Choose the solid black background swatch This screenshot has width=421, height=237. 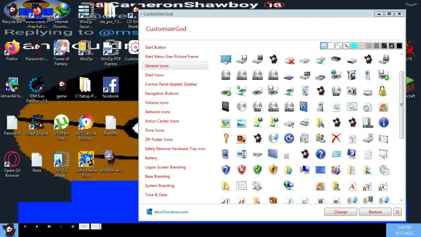399,46
